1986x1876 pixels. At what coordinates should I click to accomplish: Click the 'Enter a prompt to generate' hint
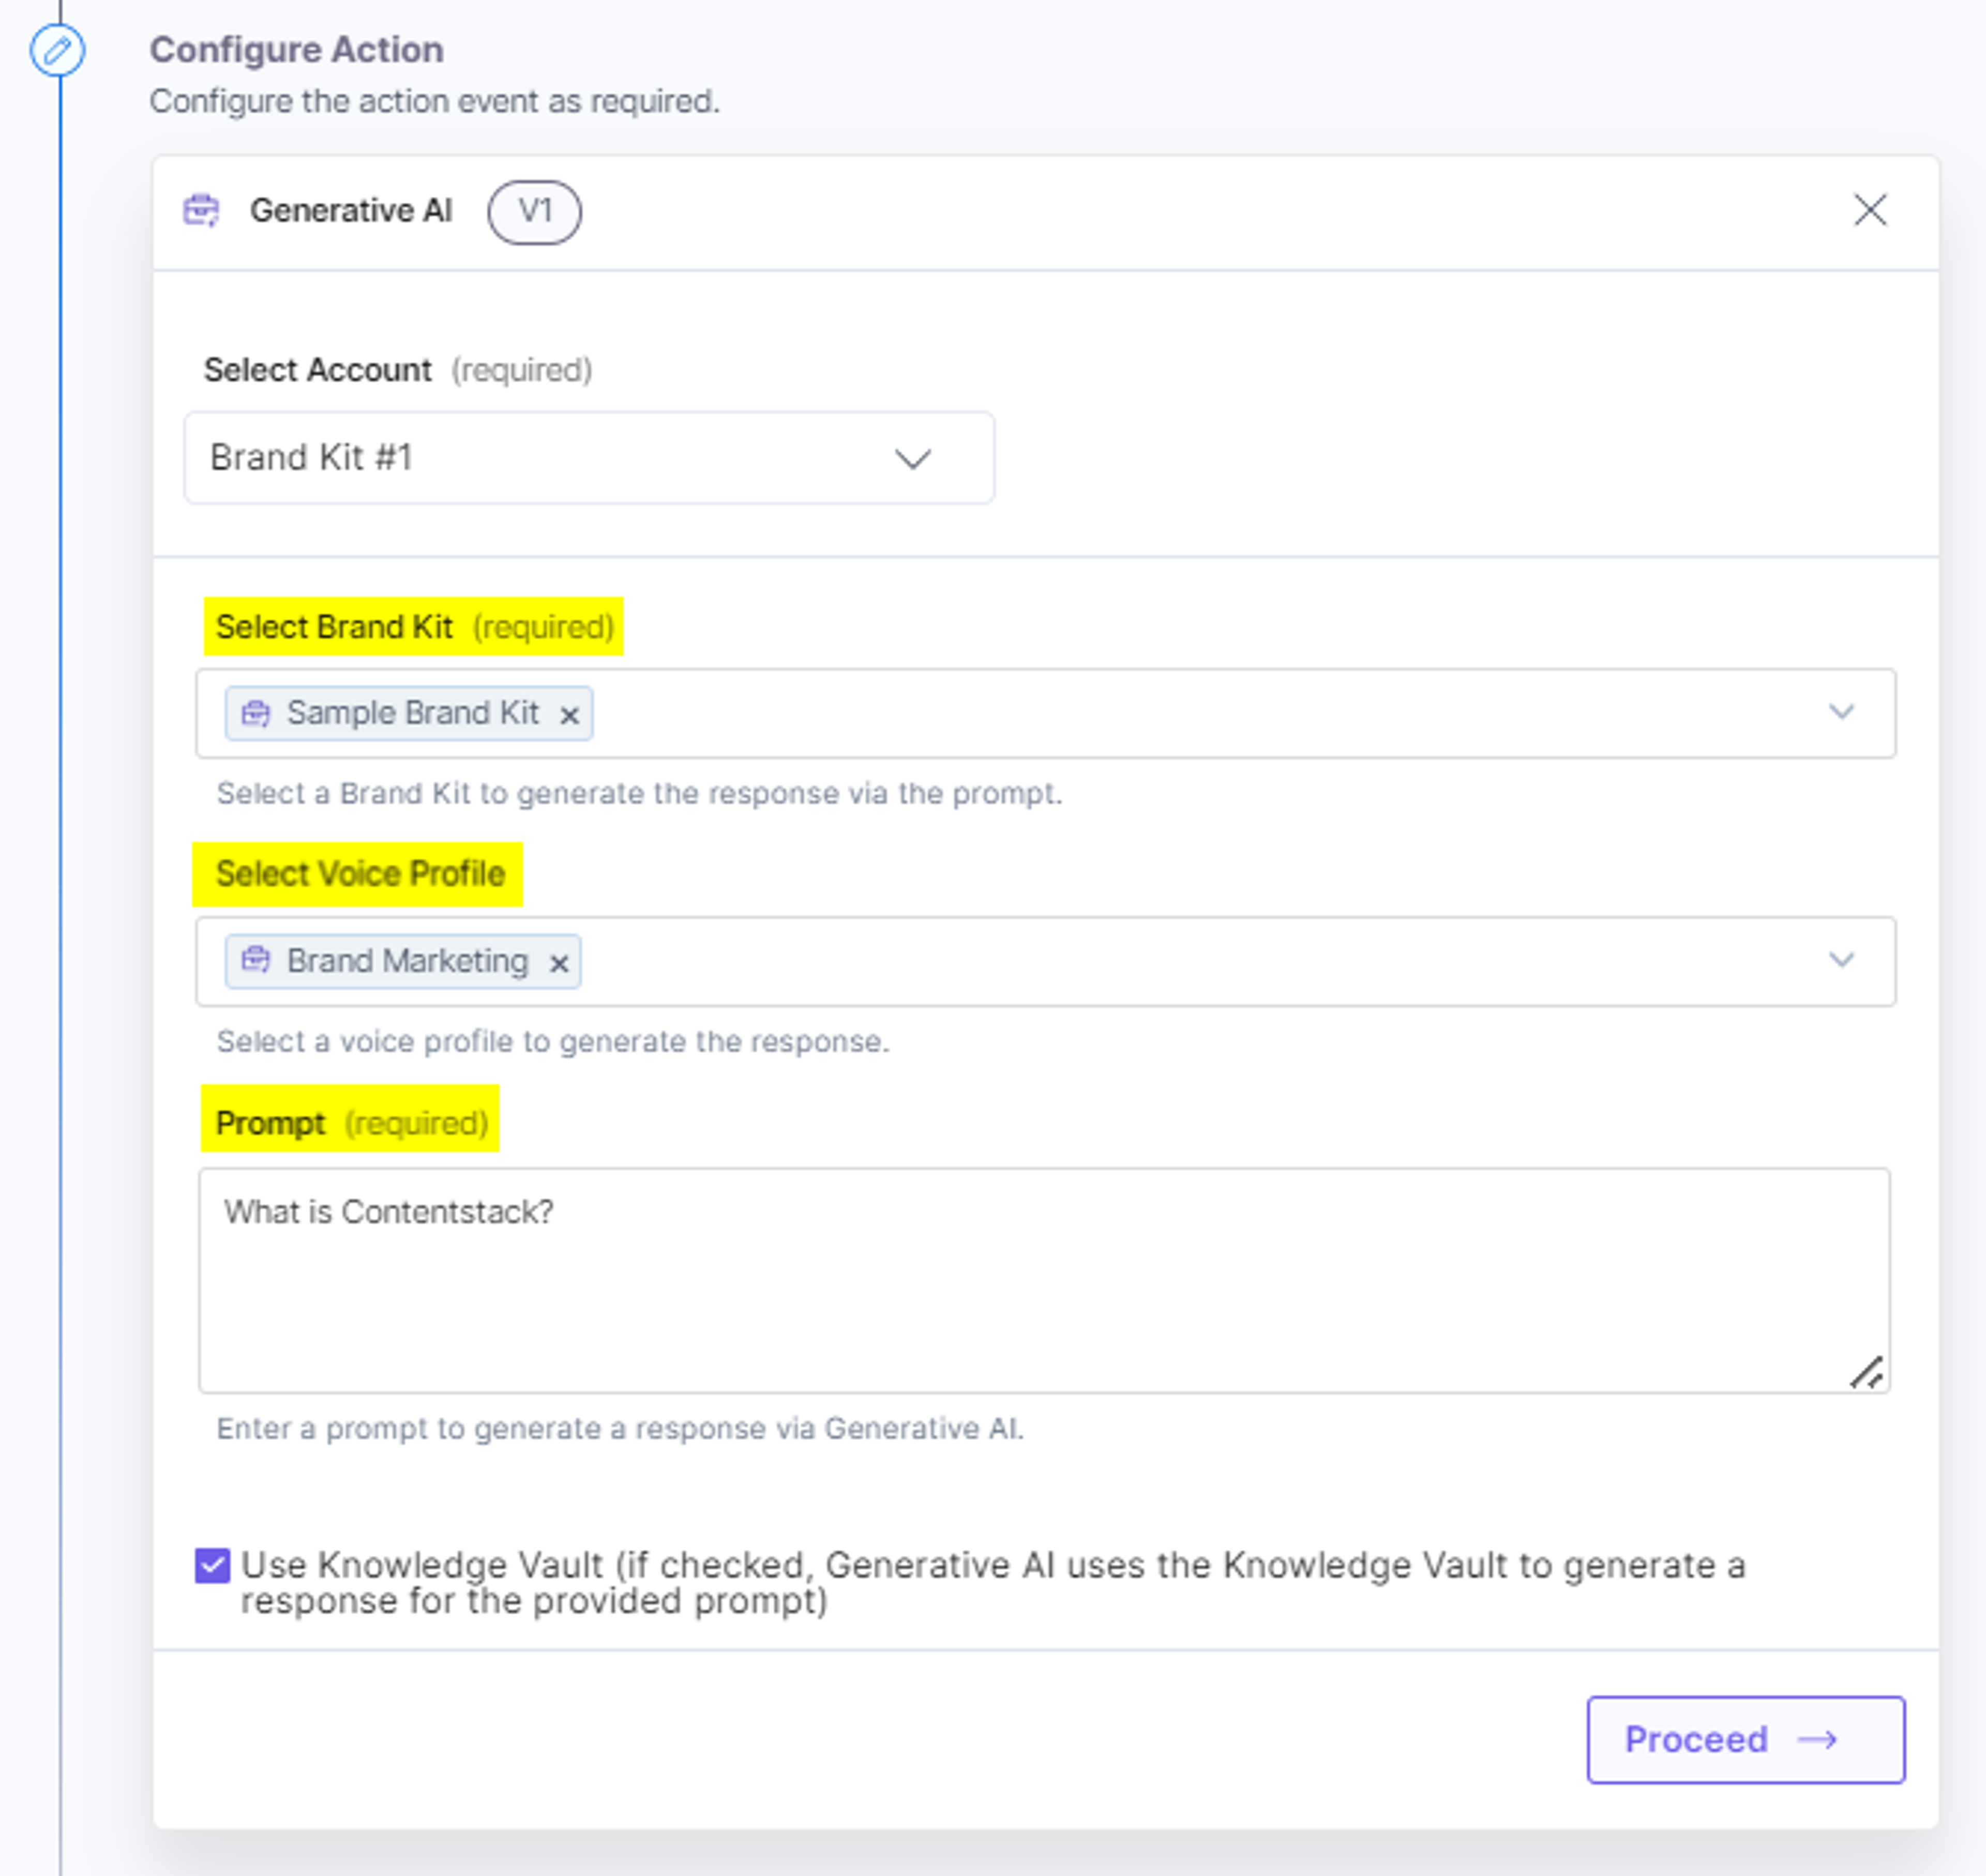click(620, 1428)
